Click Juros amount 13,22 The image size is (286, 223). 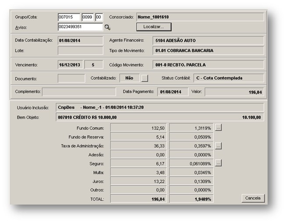[x=139, y=181]
